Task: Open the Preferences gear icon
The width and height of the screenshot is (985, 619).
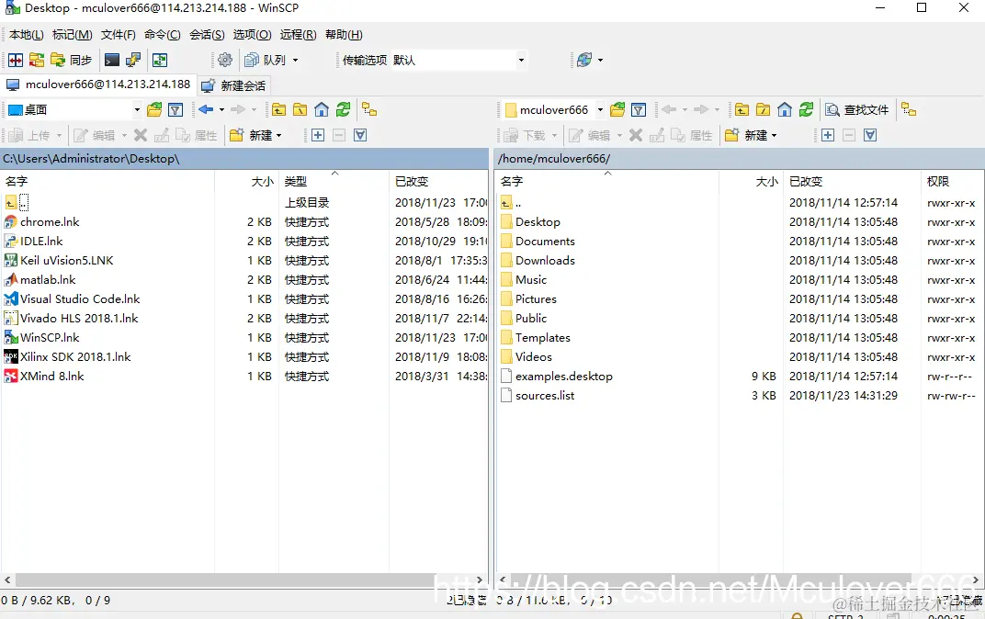Action: 225,60
